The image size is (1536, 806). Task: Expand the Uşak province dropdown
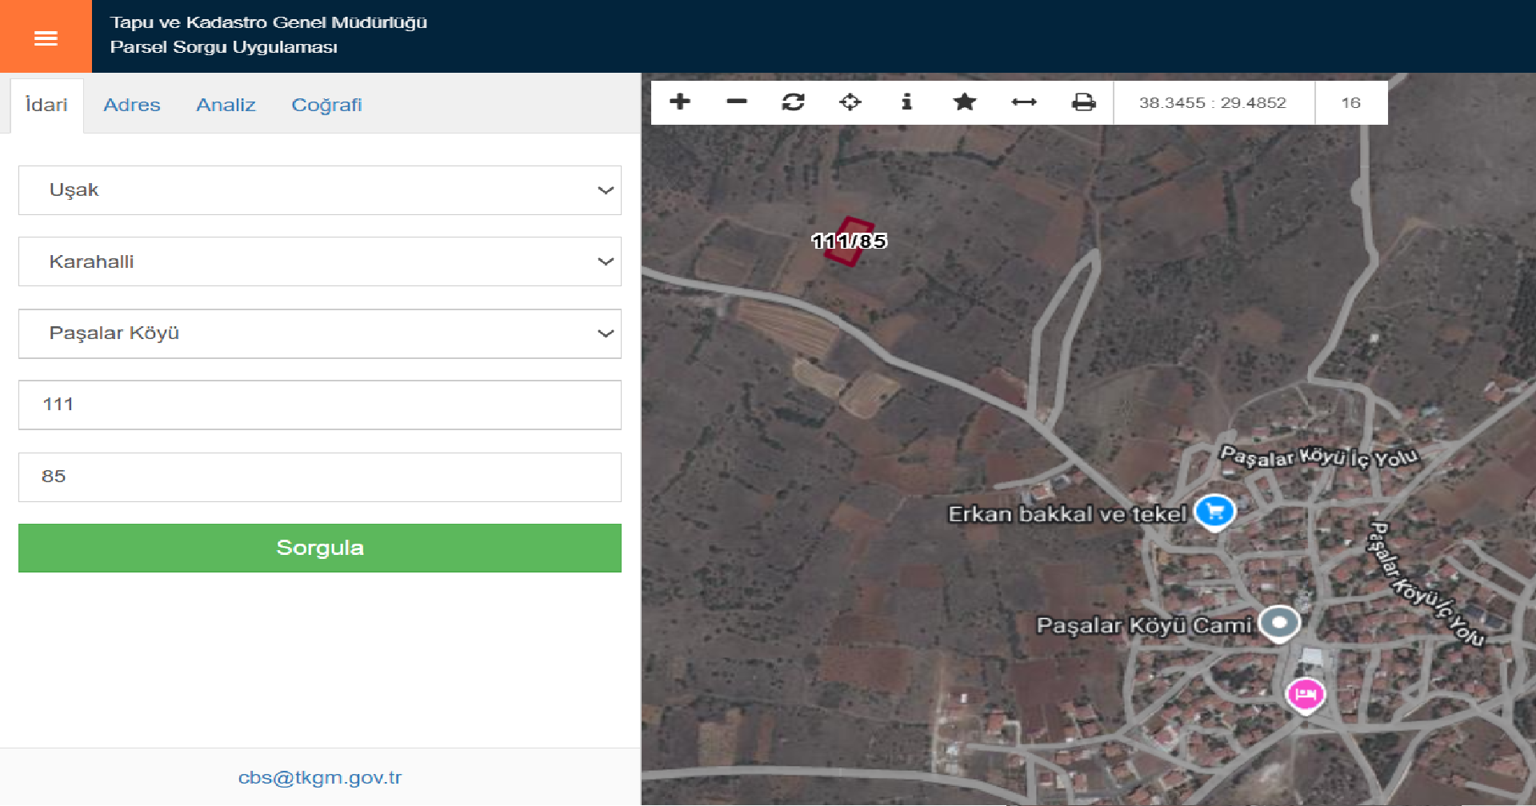(320, 190)
